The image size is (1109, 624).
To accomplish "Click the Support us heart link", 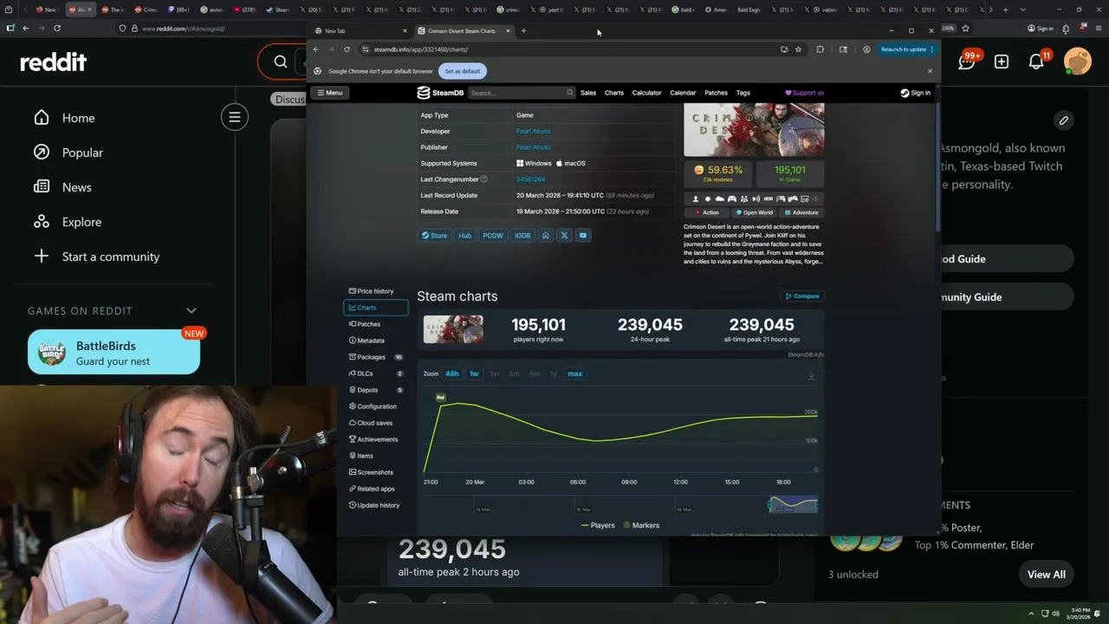I will 804,93.
